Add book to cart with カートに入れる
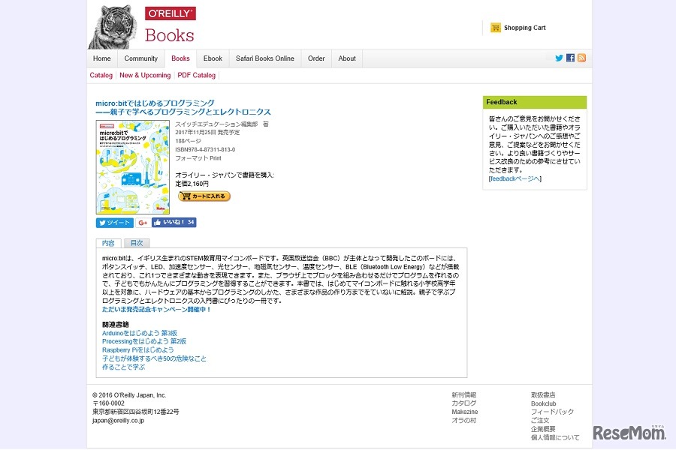 (204, 196)
